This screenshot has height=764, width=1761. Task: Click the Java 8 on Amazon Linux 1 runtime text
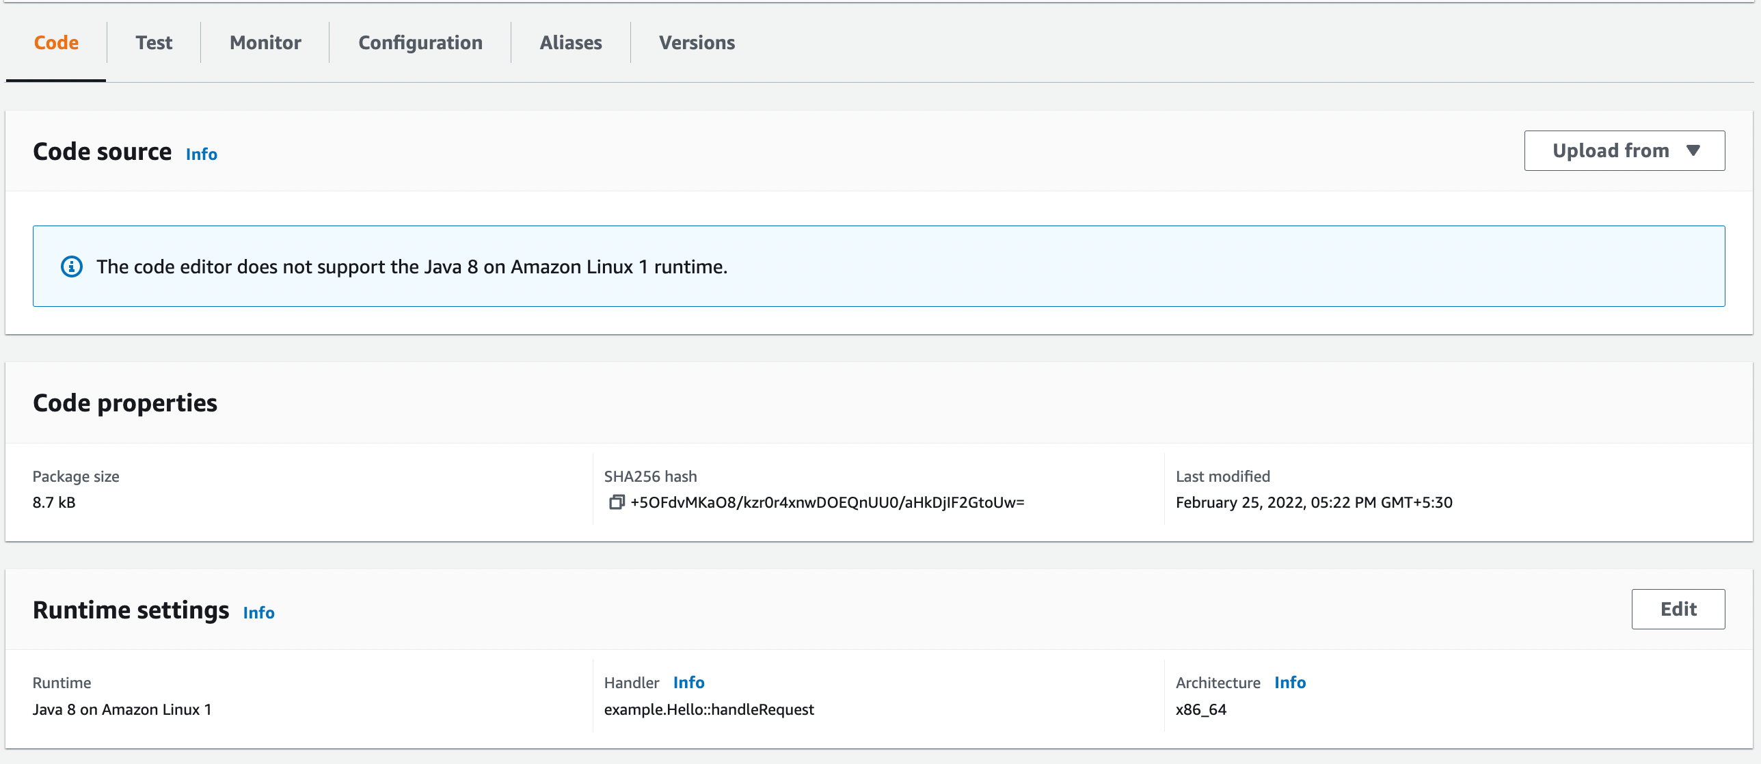tap(122, 709)
